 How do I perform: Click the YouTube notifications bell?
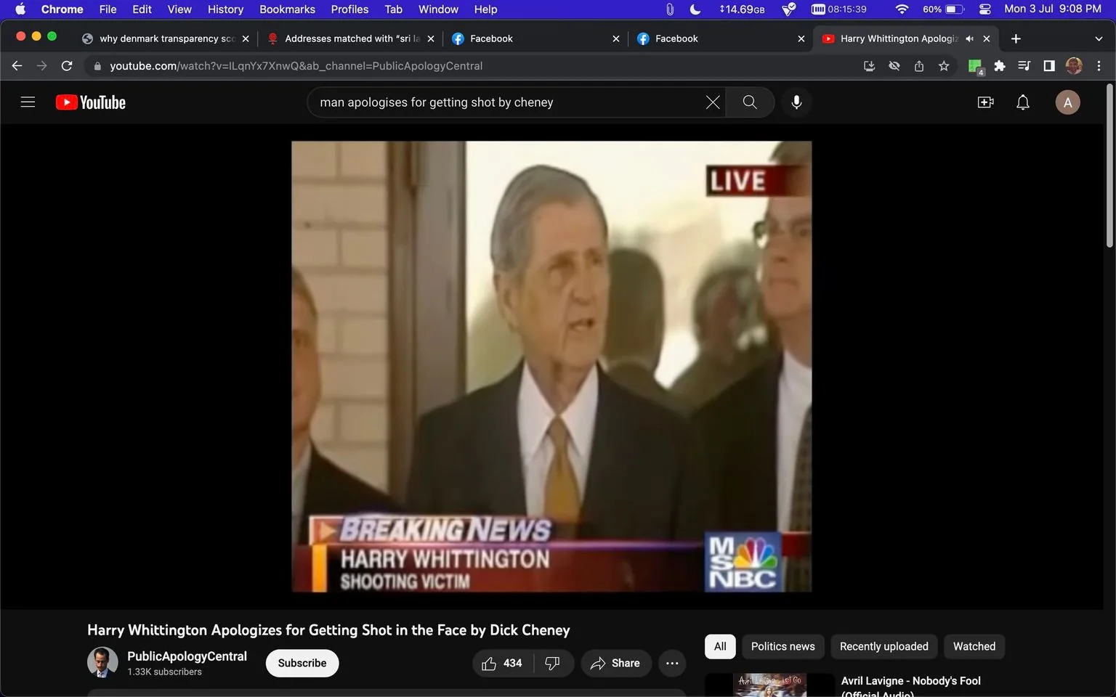point(1022,102)
